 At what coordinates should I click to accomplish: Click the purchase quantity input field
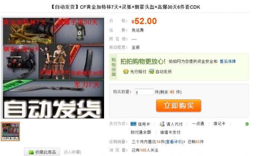[x=144, y=92]
